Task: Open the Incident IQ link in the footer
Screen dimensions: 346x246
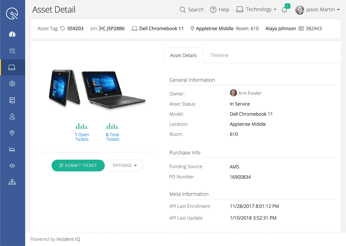Action: (68, 239)
